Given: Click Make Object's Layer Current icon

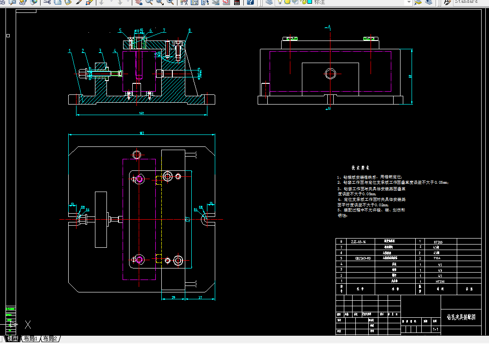Looking at the screenshot, I should click(418, 2).
